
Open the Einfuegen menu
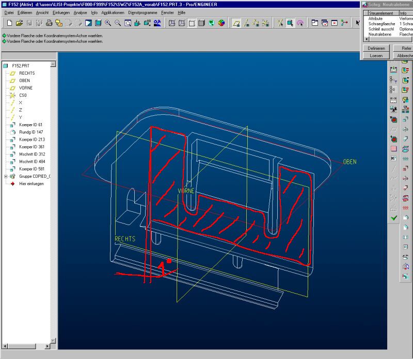61,12
